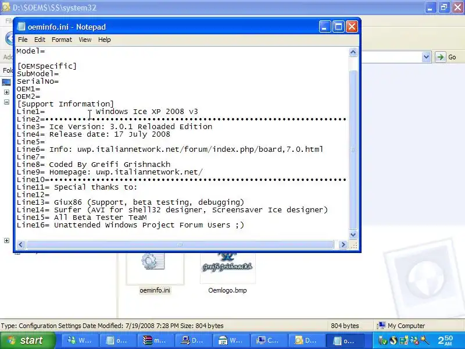This screenshot has width=465, height=349.
Task: Collapse minus node in Folders tree
Action: (6, 102)
